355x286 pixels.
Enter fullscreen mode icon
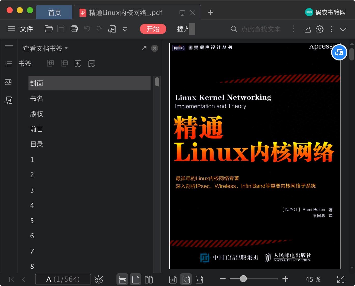pyautogui.click(x=341, y=279)
